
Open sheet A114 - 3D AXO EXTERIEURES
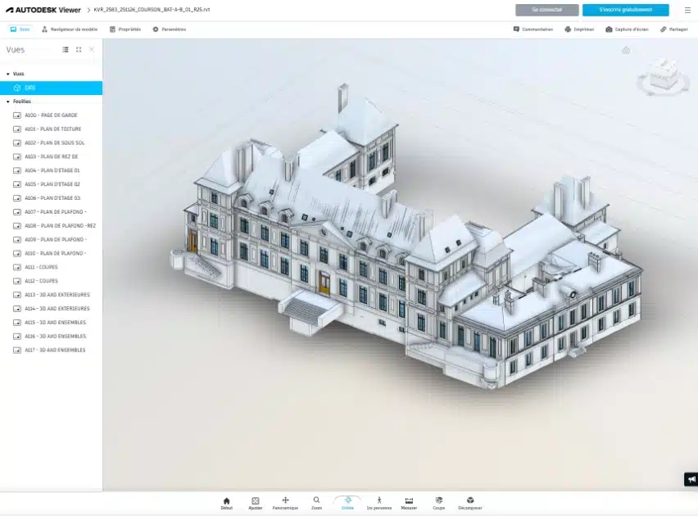tap(51, 309)
